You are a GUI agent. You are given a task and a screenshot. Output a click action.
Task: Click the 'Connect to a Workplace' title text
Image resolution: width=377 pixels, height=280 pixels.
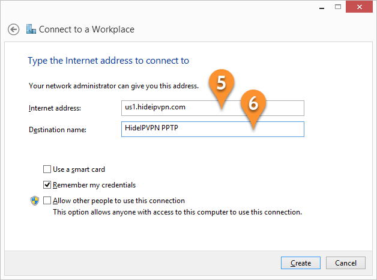86,29
